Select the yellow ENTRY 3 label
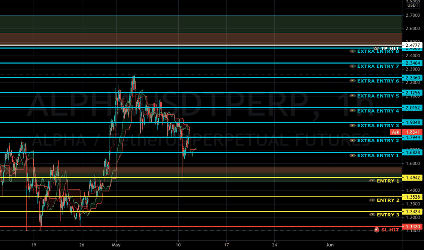This screenshot has width=424, height=250. (388, 215)
